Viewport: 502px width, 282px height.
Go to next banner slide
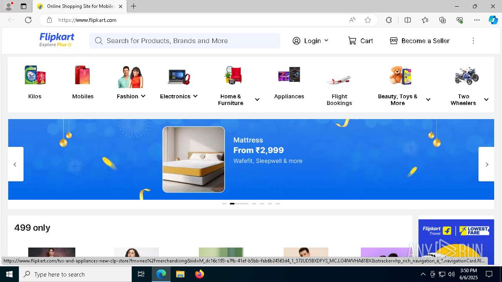[x=487, y=164]
